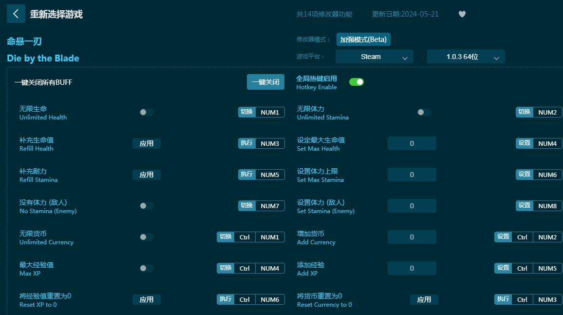Click the 一键关闭 button

265,82
